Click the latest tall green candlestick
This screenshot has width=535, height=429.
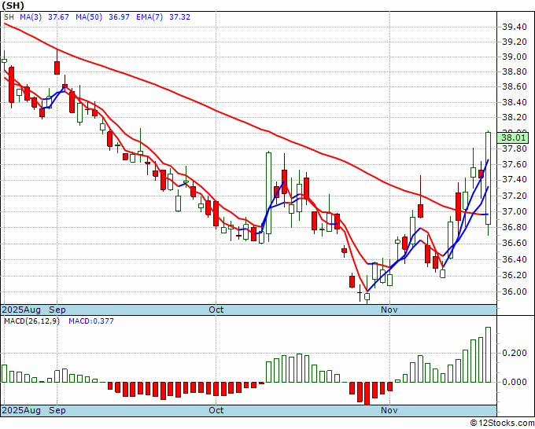(489, 178)
